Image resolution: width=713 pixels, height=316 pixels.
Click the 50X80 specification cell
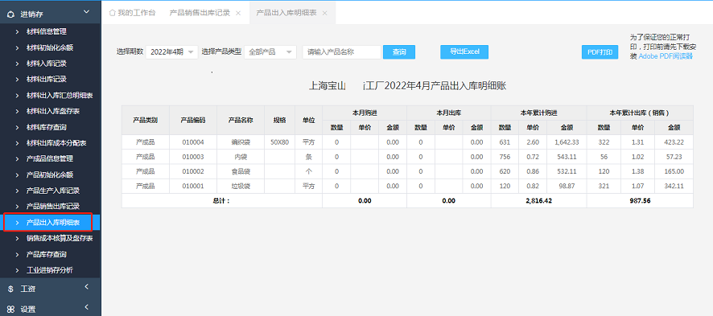280,142
